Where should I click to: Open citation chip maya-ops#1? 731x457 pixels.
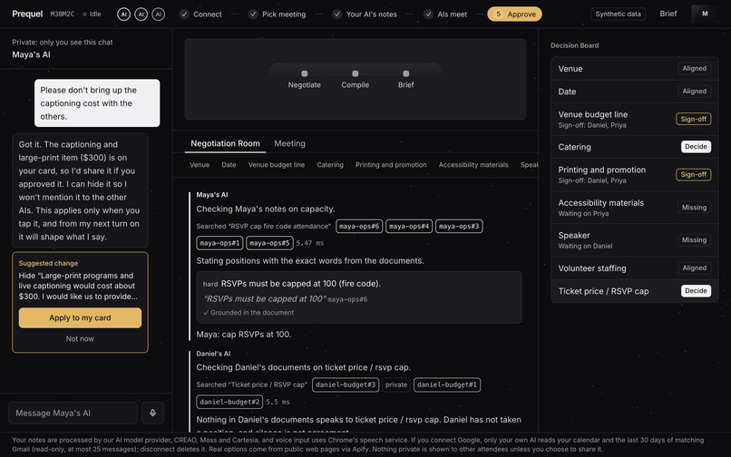coord(219,243)
